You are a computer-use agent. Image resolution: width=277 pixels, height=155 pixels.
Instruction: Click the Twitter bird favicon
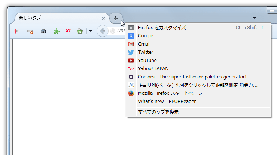pos(131,52)
